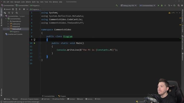The width and height of the screenshot is (184, 103).
Task: Click the Program breadcrumb at editor bottom
Action: coord(62,96)
